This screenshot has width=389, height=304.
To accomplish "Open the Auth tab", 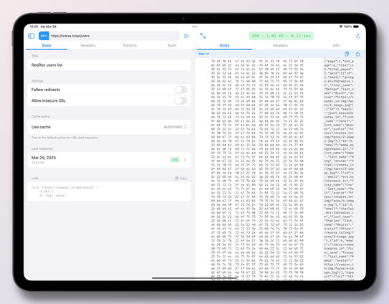I will click(172, 45).
